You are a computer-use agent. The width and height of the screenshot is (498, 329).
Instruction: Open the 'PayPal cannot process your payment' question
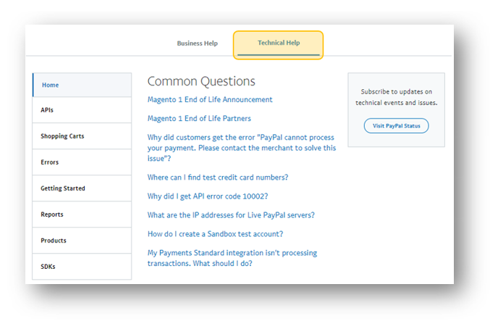tap(241, 147)
